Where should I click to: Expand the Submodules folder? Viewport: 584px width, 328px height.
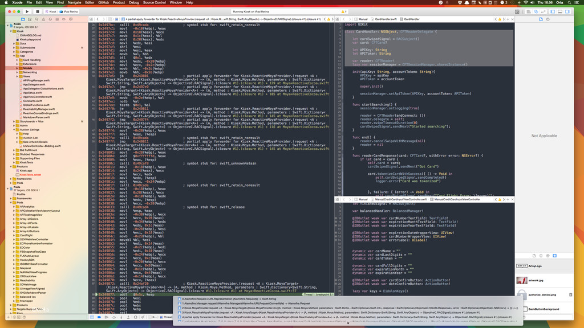(14, 48)
